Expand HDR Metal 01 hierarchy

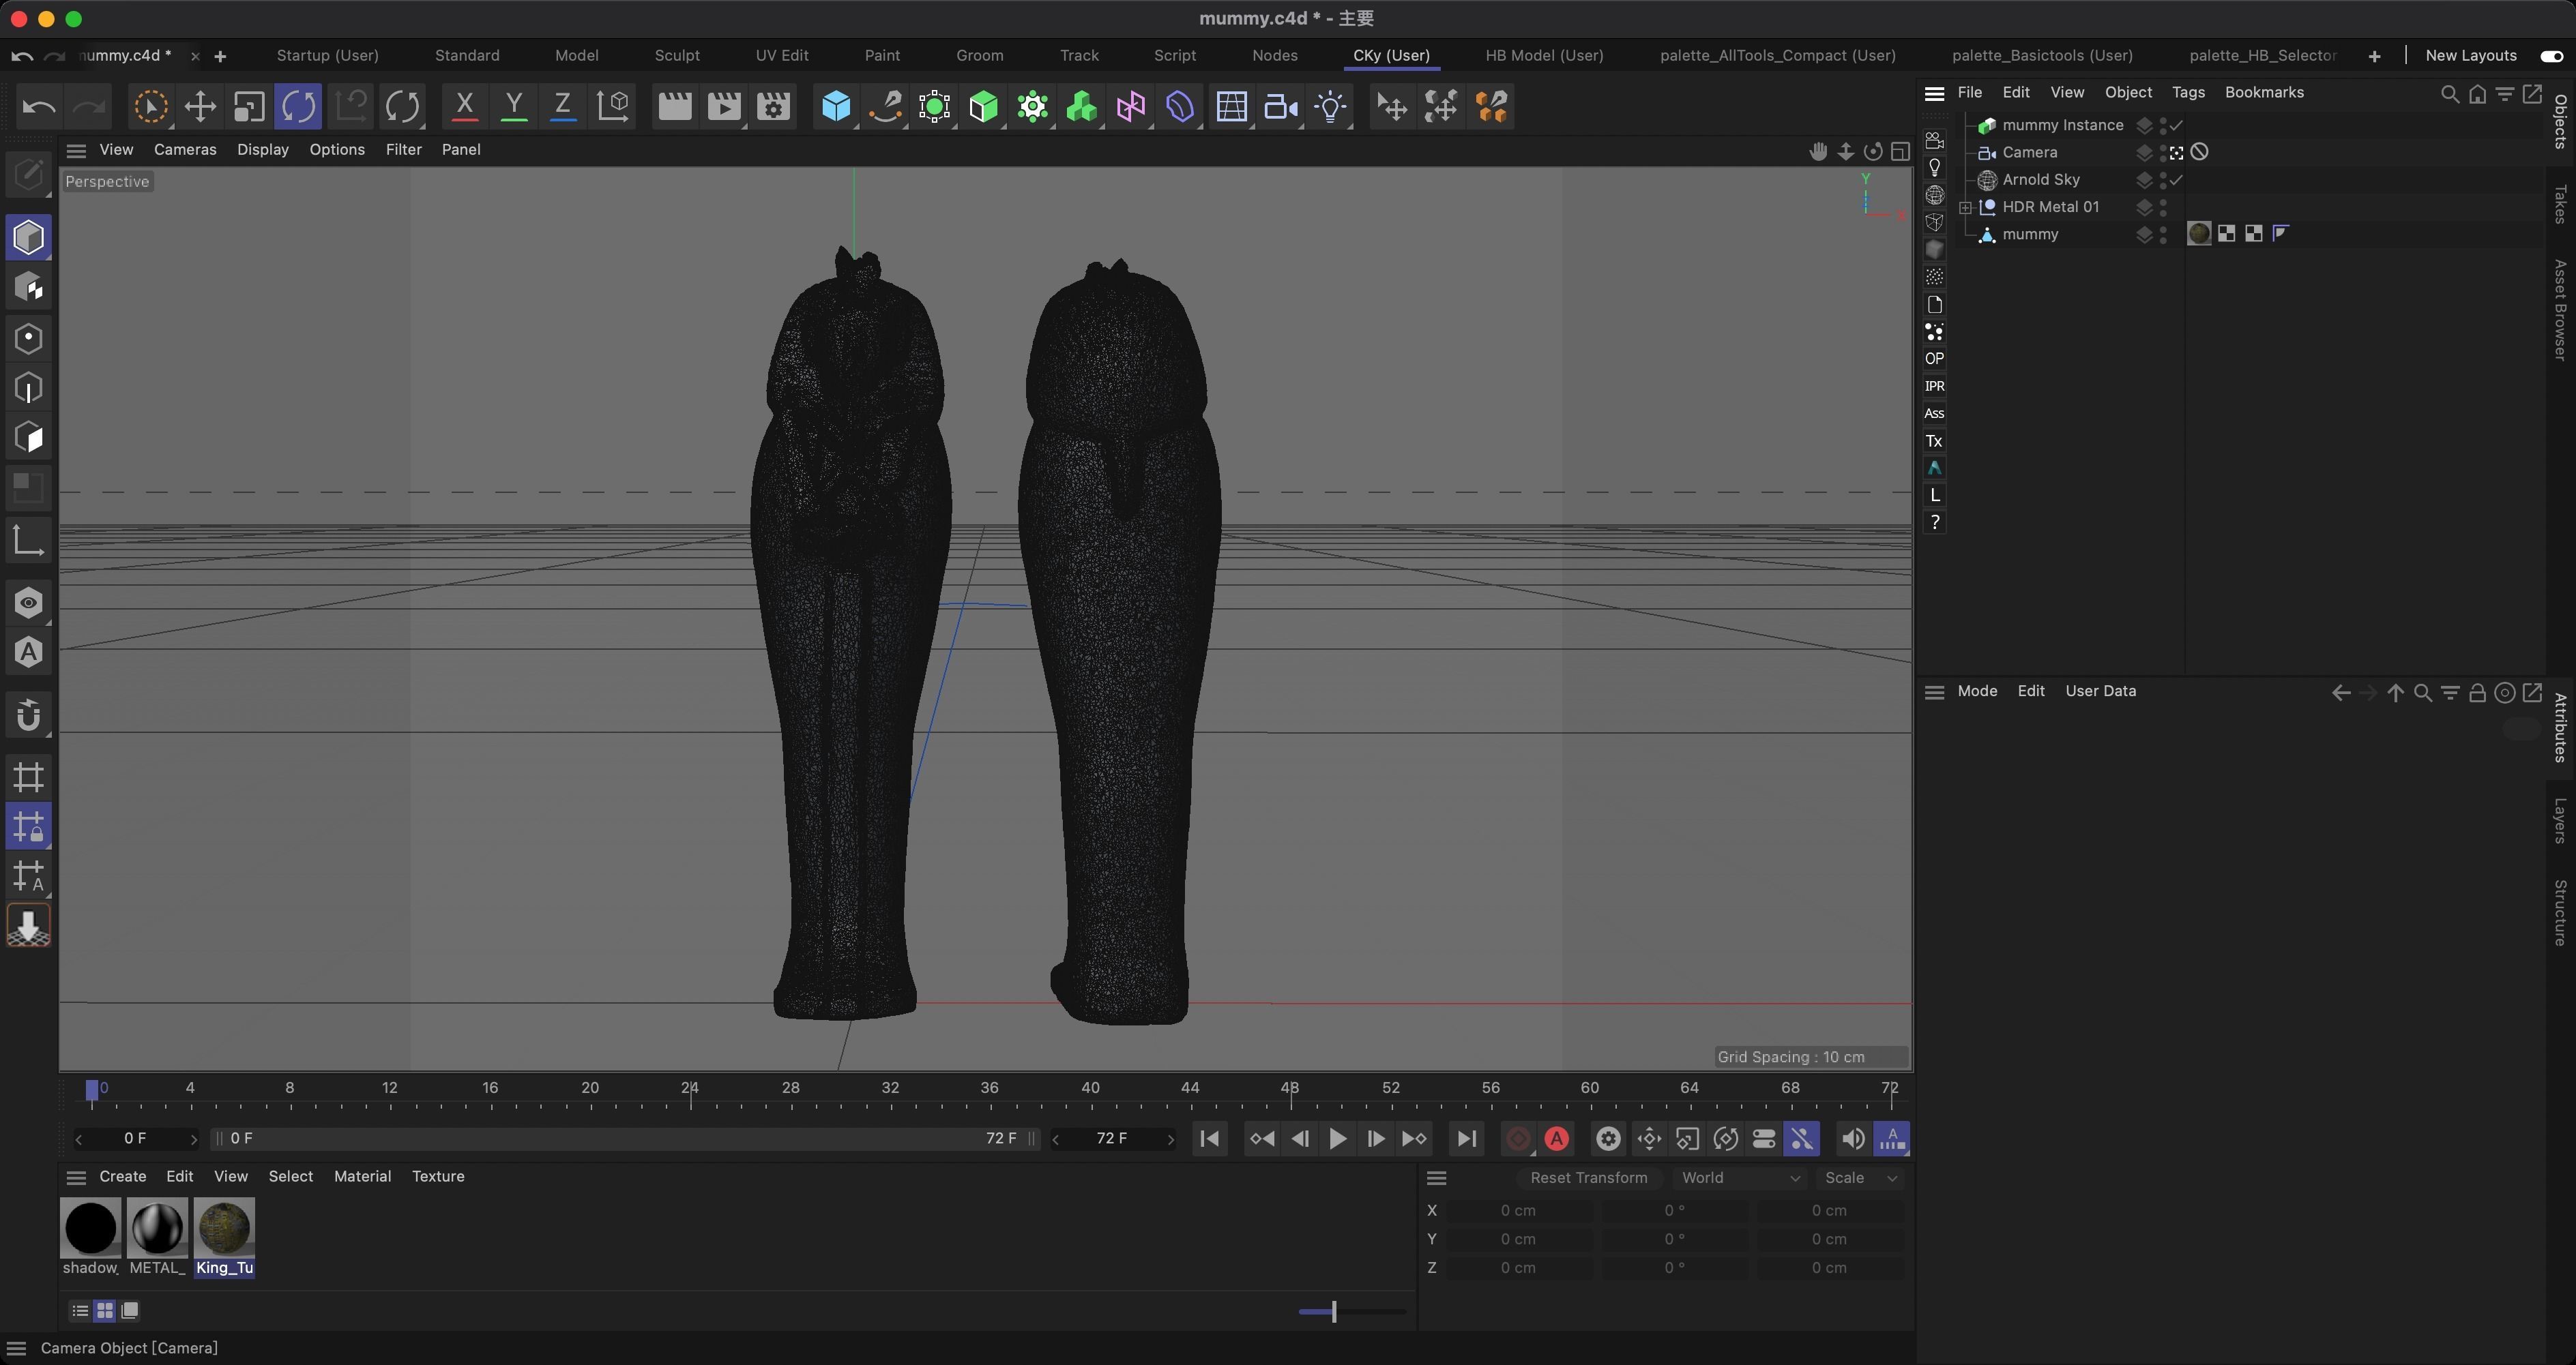[1965, 208]
